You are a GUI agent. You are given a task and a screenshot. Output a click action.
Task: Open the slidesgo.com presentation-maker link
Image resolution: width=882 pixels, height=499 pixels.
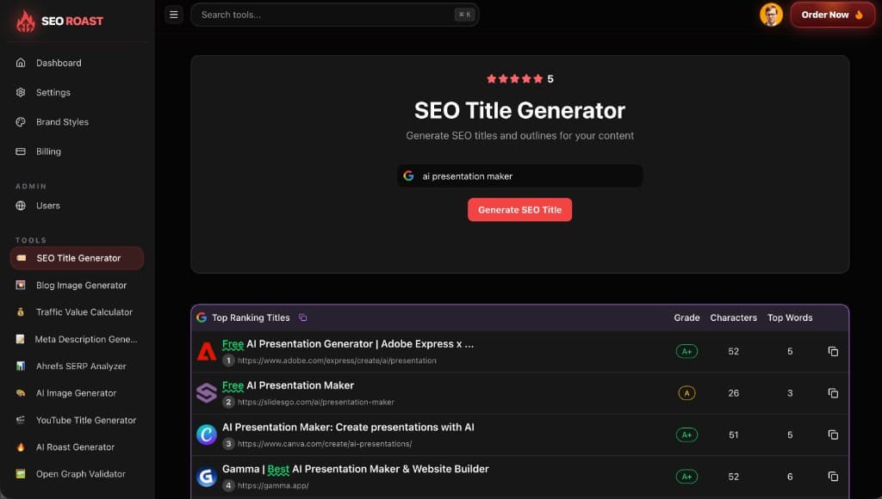click(x=315, y=403)
